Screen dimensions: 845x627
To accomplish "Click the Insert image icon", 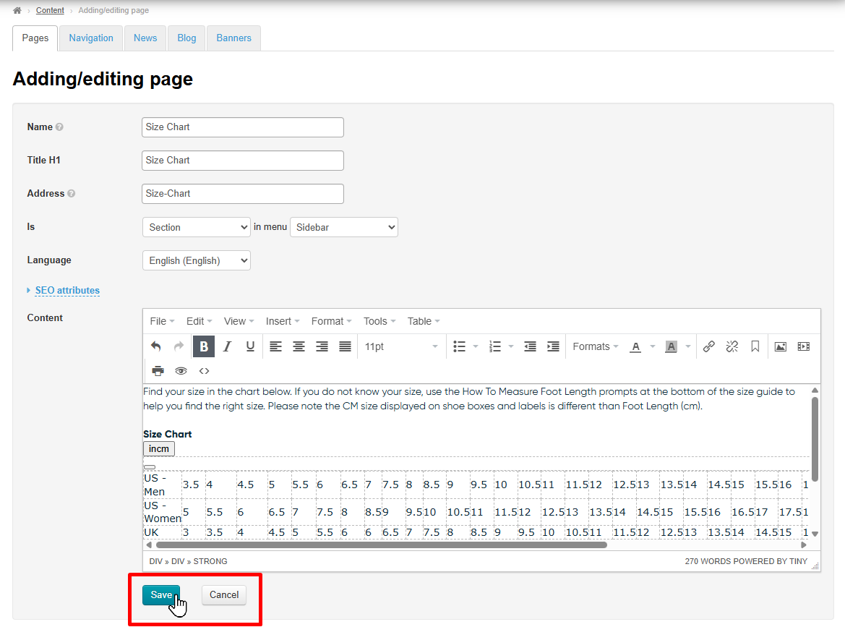I will pyautogui.click(x=780, y=346).
